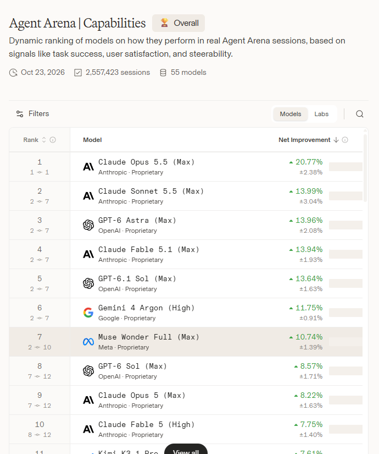The height and width of the screenshot is (454, 379).
Task: Click the 13.99% net improvement value
Action: point(309,192)
